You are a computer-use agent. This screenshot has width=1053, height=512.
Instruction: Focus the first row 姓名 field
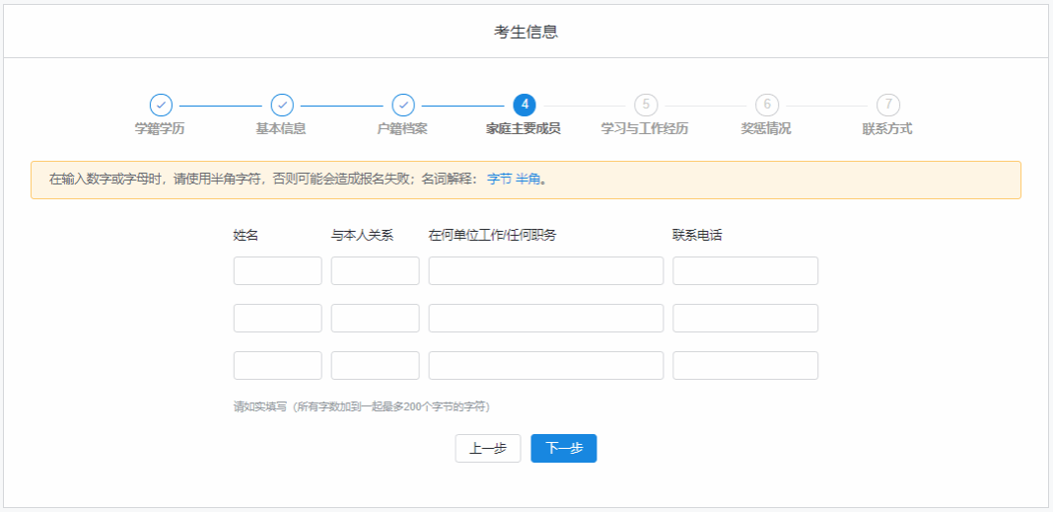tap(277, 271)
